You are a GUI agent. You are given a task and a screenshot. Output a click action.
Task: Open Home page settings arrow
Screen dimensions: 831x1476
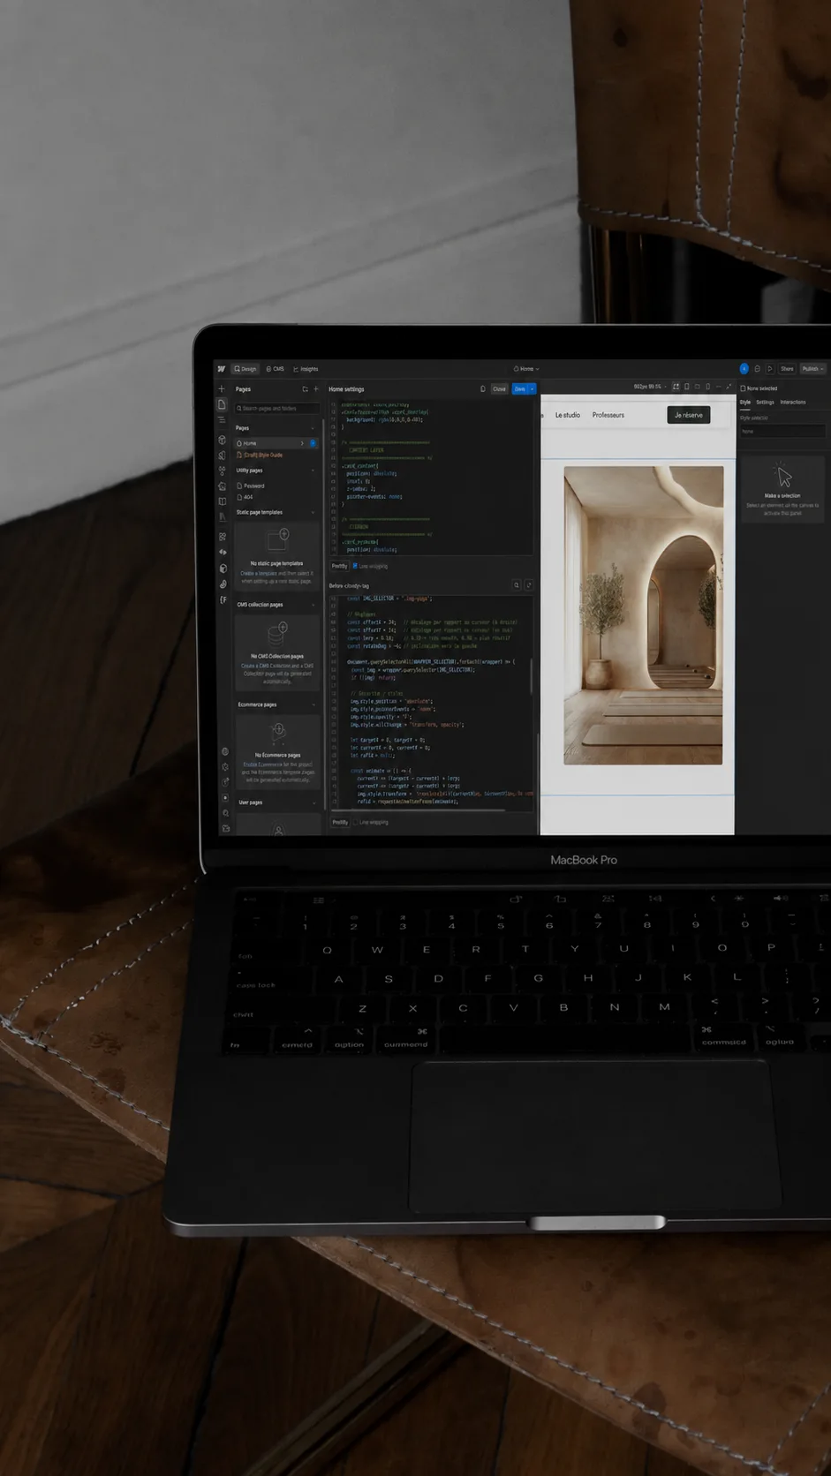pos(302,443)
